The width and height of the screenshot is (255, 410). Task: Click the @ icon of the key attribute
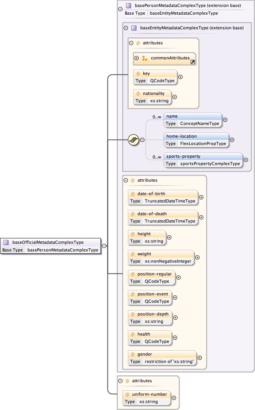(138, 74)
